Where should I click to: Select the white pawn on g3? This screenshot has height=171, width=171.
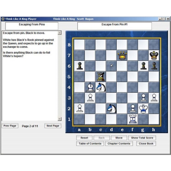[x=143, y=98]
